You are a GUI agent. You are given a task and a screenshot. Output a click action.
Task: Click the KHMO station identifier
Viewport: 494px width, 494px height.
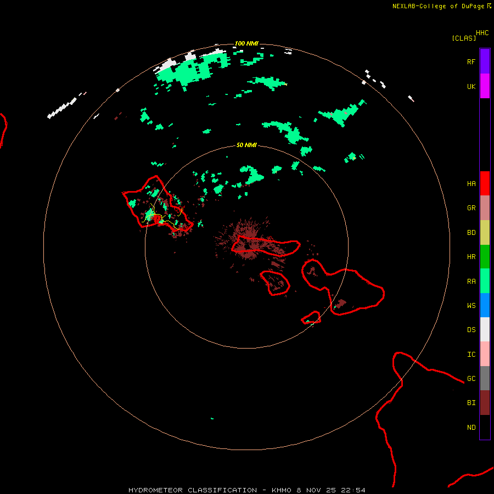pyautogui.click(x=282, y=490)
